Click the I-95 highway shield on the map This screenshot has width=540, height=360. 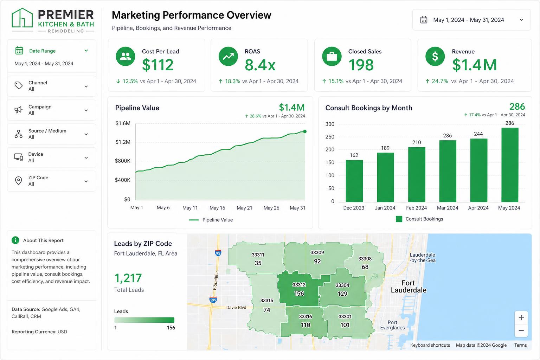click(218, 253)
